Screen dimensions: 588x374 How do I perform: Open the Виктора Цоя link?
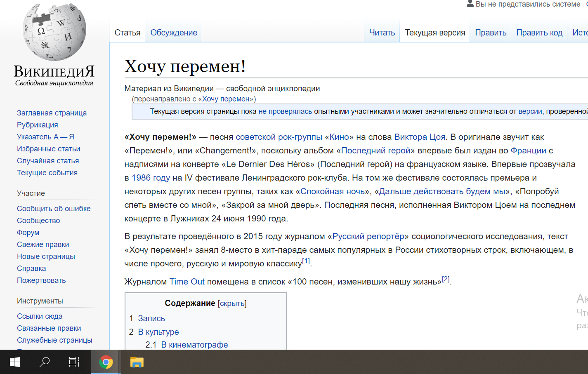click(420, 137)
